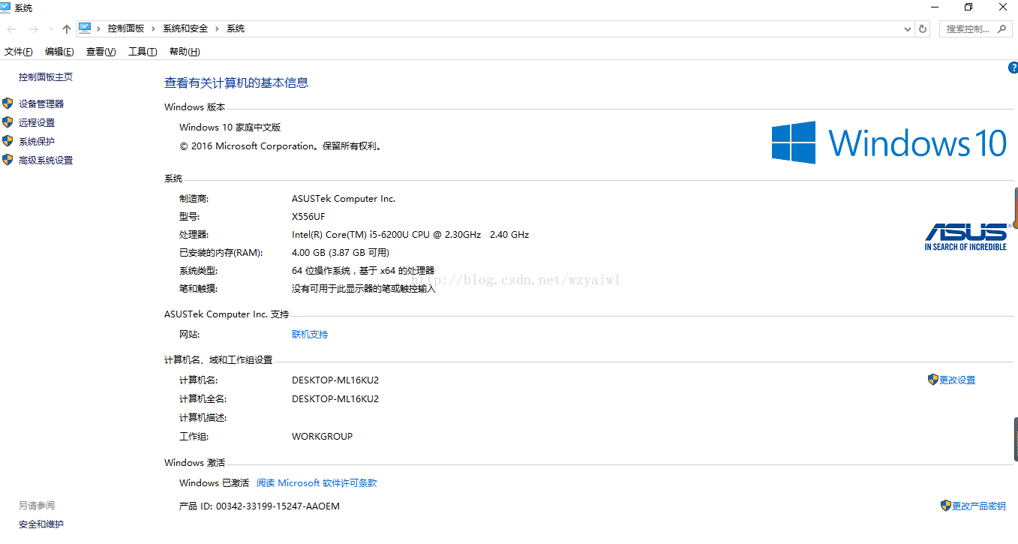Close the System window

coord(1003,7)
